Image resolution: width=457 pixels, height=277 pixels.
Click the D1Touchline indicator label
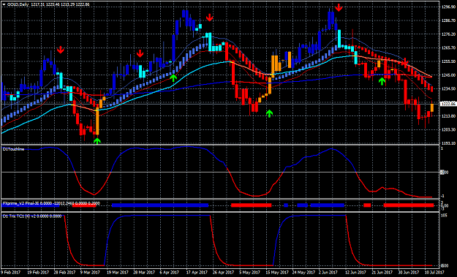tap(13, 149)
